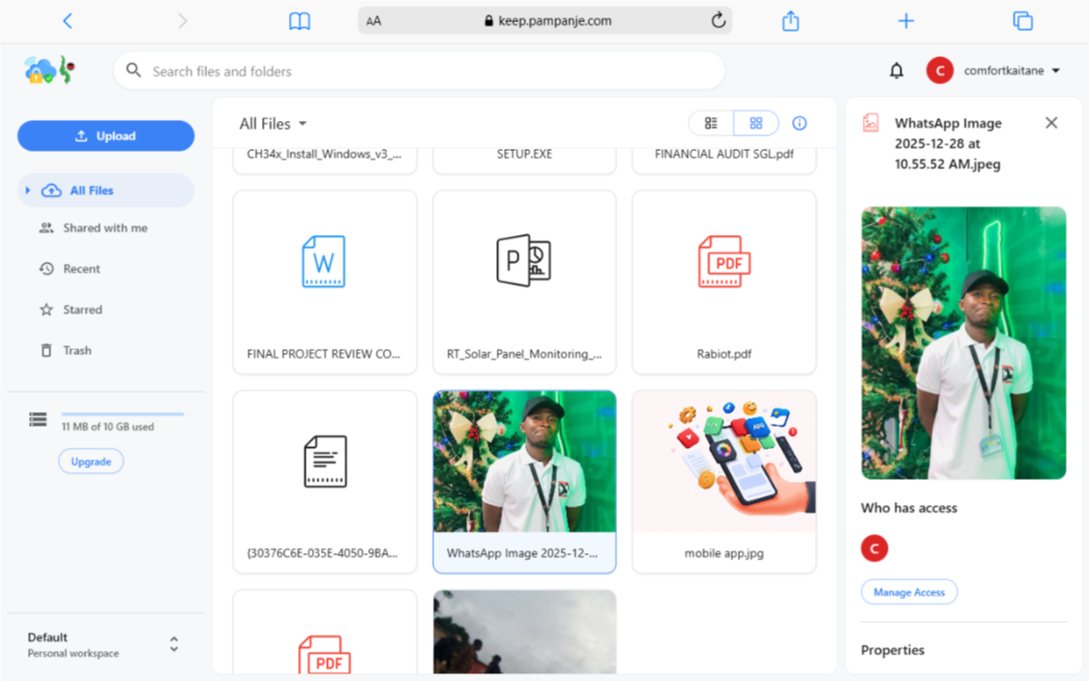Go to Shared with me
The width and height of the screenshot is (1089, 681).
tap(104, 228)
